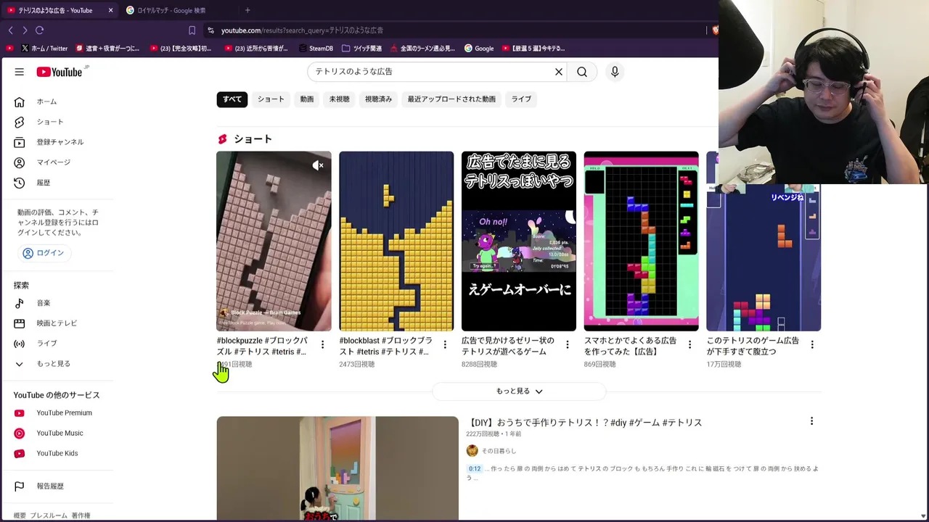929x522 pixels.
Task: Start voice search with microphone icon
Action: pyautogui.click(x=615, y=72)
